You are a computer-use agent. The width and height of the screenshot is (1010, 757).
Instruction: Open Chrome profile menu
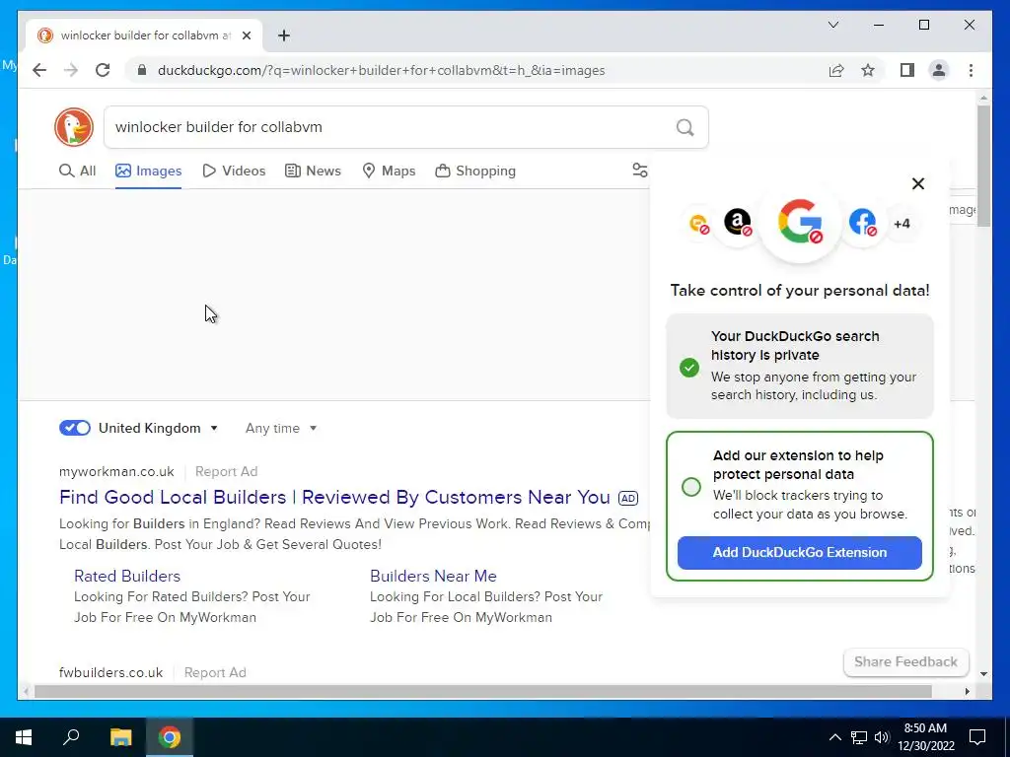(939, 70)
